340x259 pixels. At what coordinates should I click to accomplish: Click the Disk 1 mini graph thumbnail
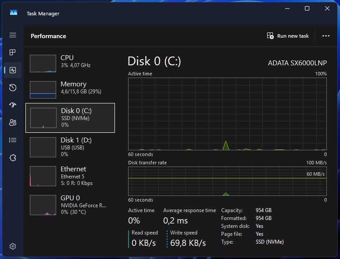[43, 147]
